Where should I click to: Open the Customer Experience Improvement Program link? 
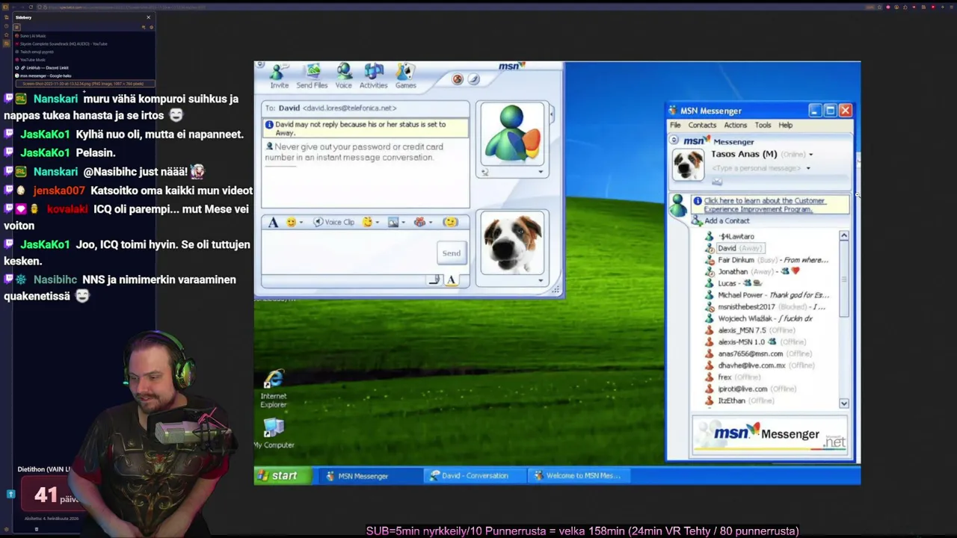click(x=764, y=205)
